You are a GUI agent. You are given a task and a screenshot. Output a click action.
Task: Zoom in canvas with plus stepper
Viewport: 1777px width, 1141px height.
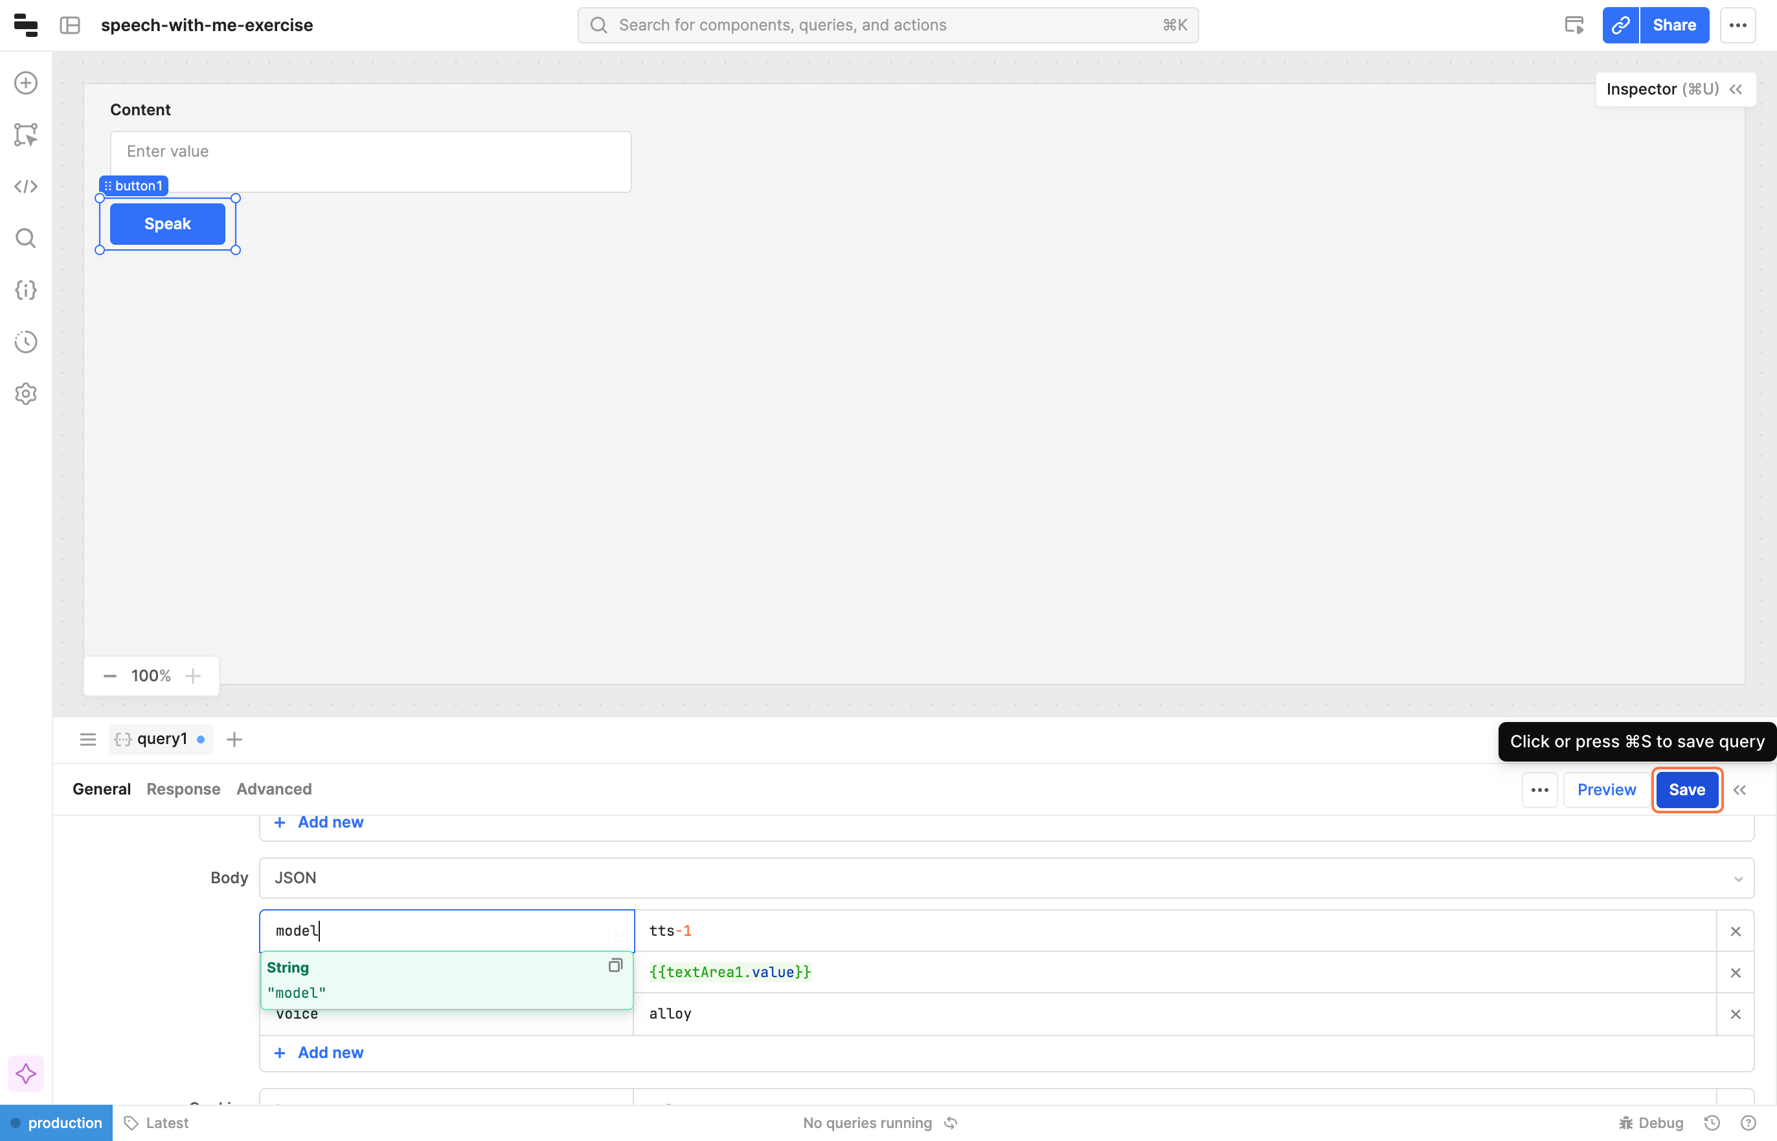click(x=192, y=675)
